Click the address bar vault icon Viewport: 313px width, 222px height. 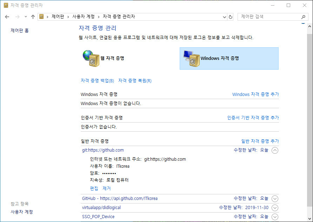41,16
